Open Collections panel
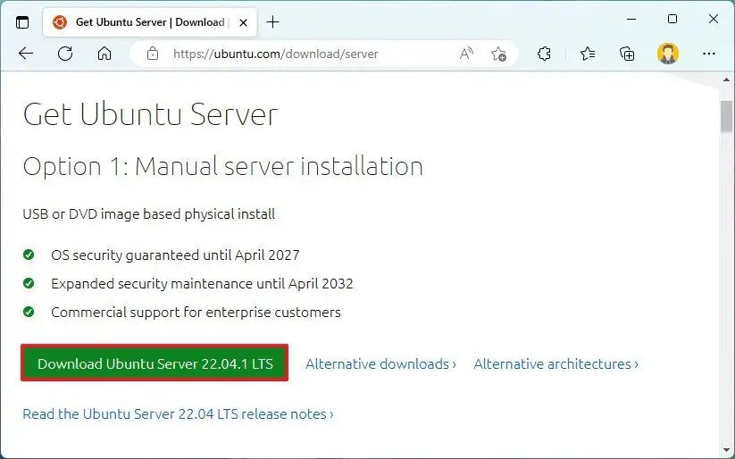 (627, 54)
